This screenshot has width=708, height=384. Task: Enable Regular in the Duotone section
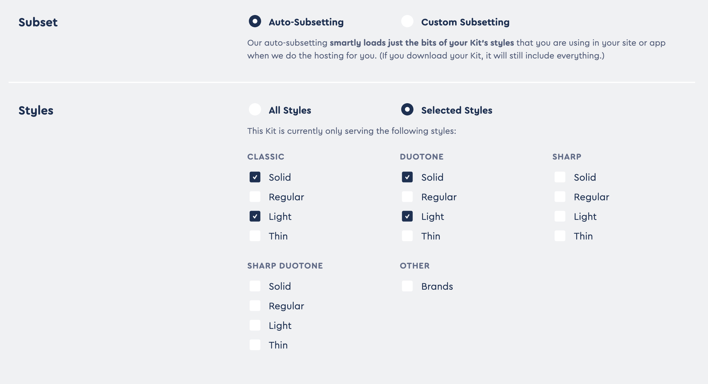point(407,197)
